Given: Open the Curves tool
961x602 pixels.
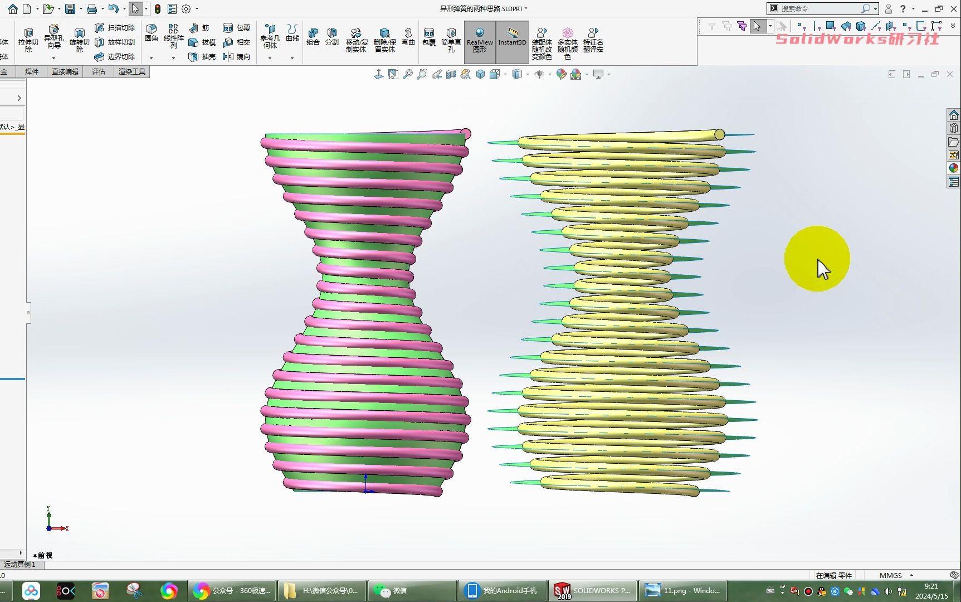Looking at the screenshot, I should click(x=292, y=33).
